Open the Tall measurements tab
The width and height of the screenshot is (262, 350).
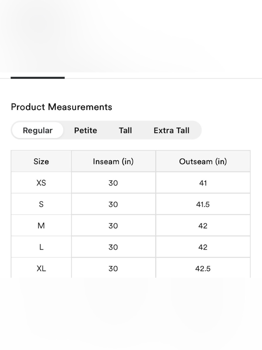125,130
